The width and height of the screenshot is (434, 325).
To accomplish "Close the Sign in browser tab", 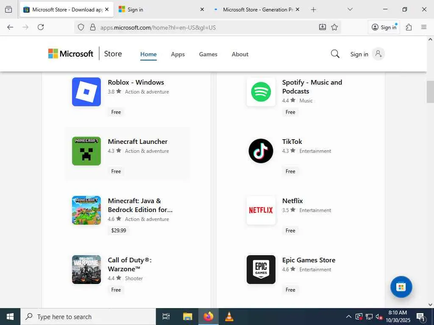I will 202,9.
